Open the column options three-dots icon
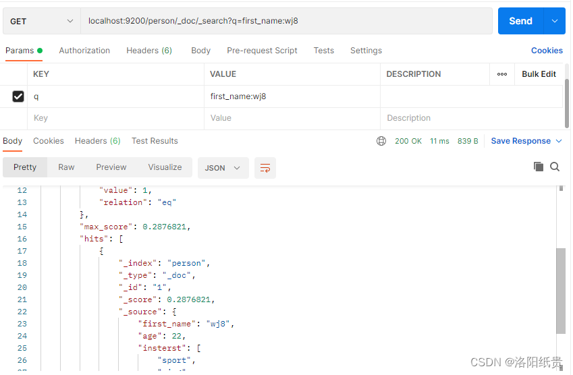This screenshot has width=573, height=375. pos(502,74)
